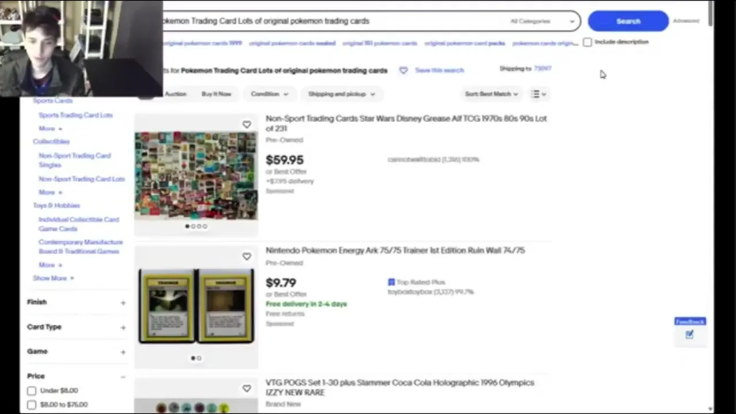736x414 pixels.
Task: Expand More under Non-Sport Trading Card Lots
Action: point(50,192)
